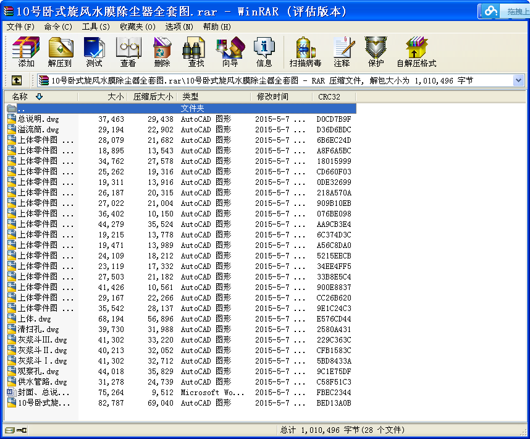The width and height of the screenshot is (530, 439).
Task: Click the up-one-level folder button
Action: 17,80
